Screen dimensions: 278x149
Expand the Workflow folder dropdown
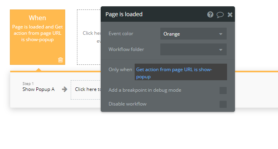[x=193, y=49]
